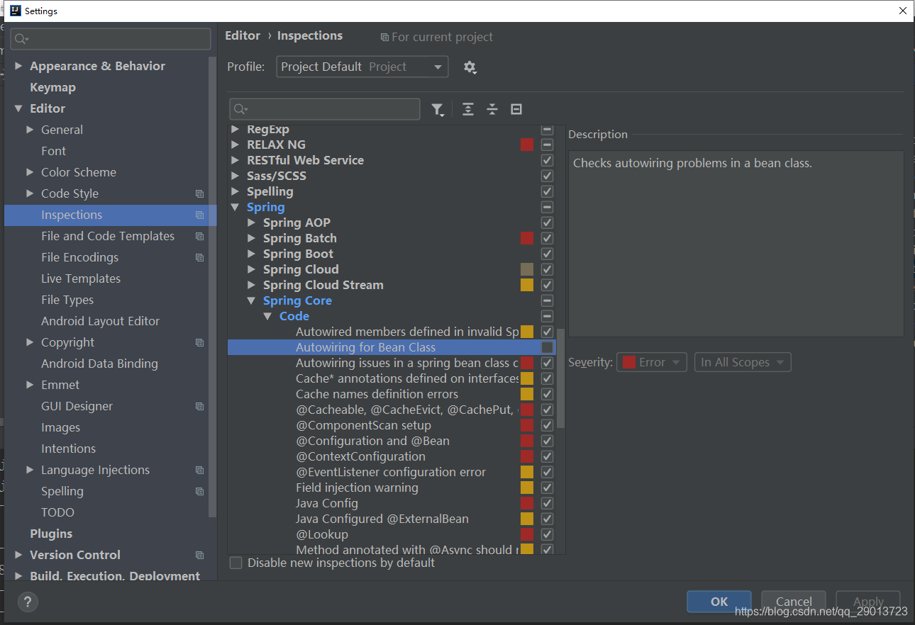Click the collapse all inspections icon
The height and width of the screenshot is (625, 915).
point(492,109)
